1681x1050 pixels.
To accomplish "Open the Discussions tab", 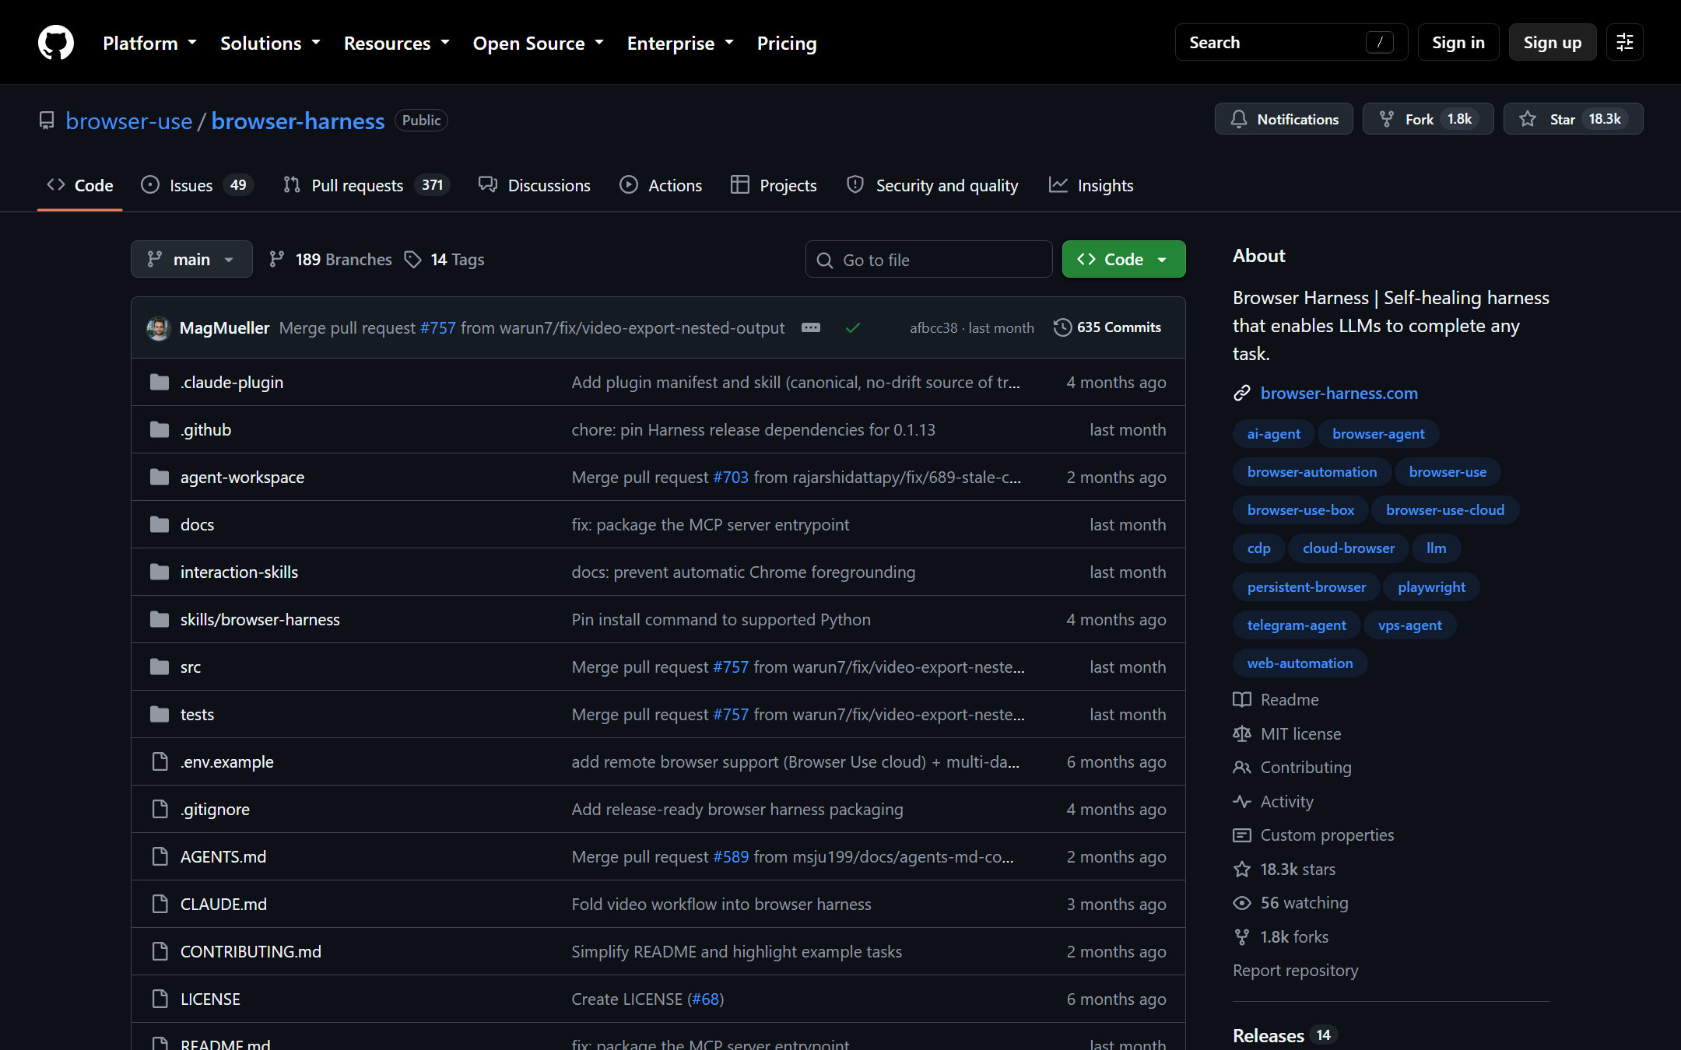I will point(535,185).
